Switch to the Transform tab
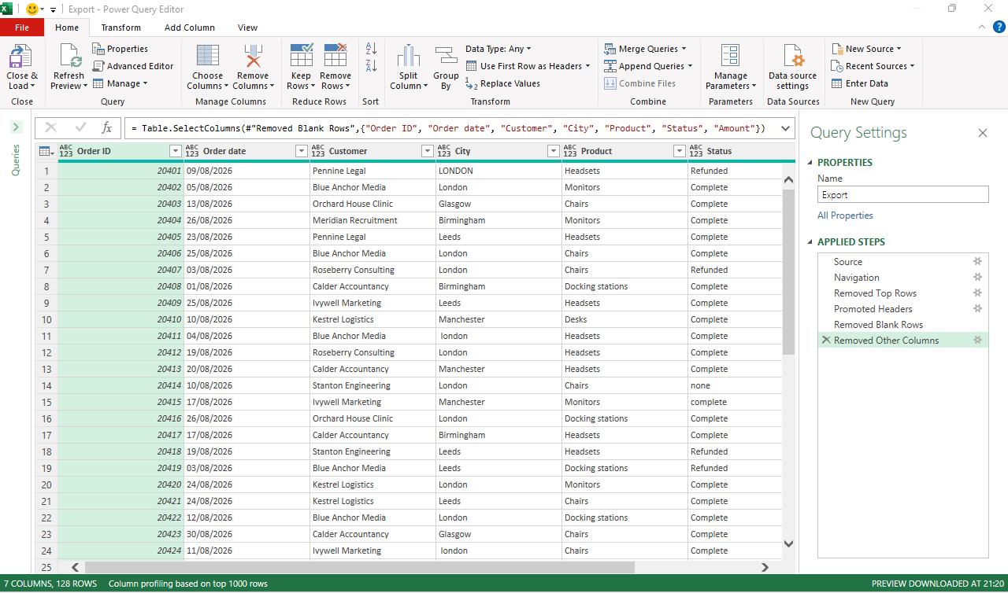The height and width of the screenshot is (593, 1008). point(121,28)
